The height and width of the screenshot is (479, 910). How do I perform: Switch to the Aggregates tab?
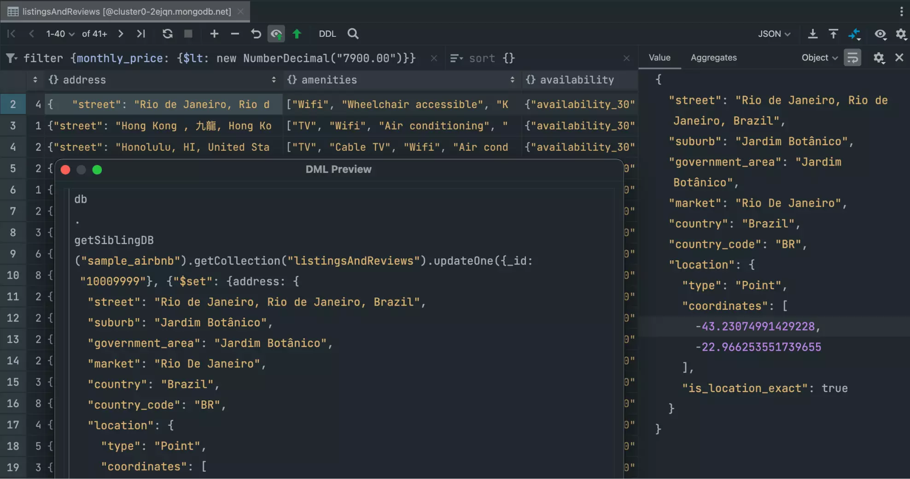point(713,58)
